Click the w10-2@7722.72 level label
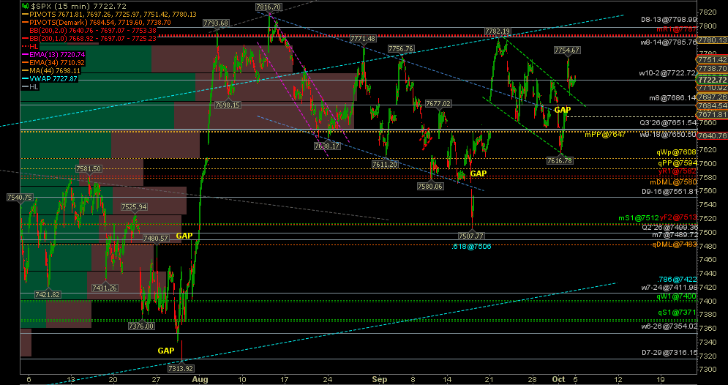Viewport: 728px width, 385px height. coord(668,73)
